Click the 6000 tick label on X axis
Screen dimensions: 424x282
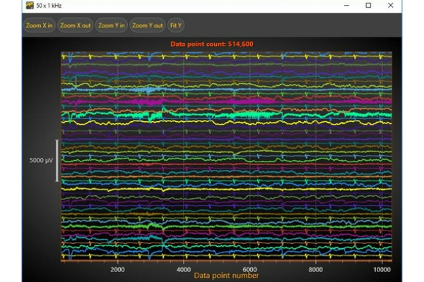pyautogui.click(x=249, y=269)
